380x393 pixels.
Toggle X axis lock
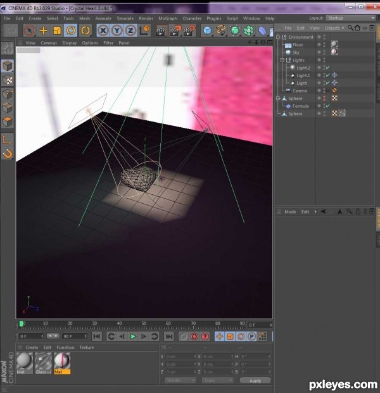click(103, 30)
